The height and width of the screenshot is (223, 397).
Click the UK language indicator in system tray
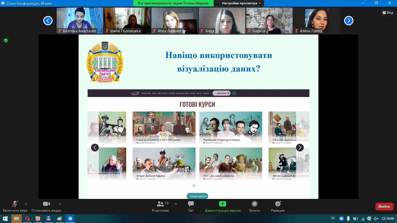[333, 218]
